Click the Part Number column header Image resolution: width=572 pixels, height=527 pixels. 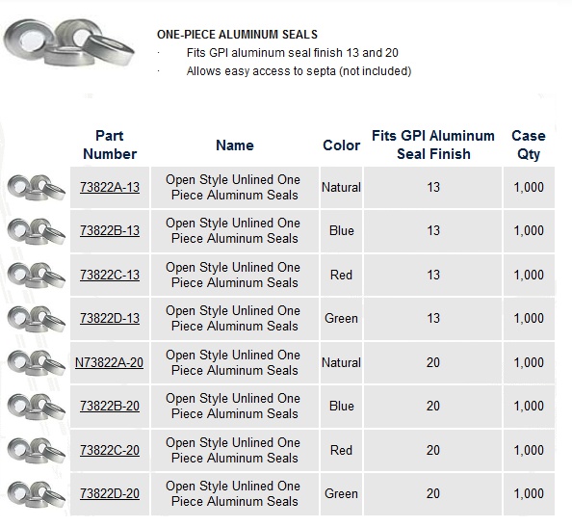point(110,145)
